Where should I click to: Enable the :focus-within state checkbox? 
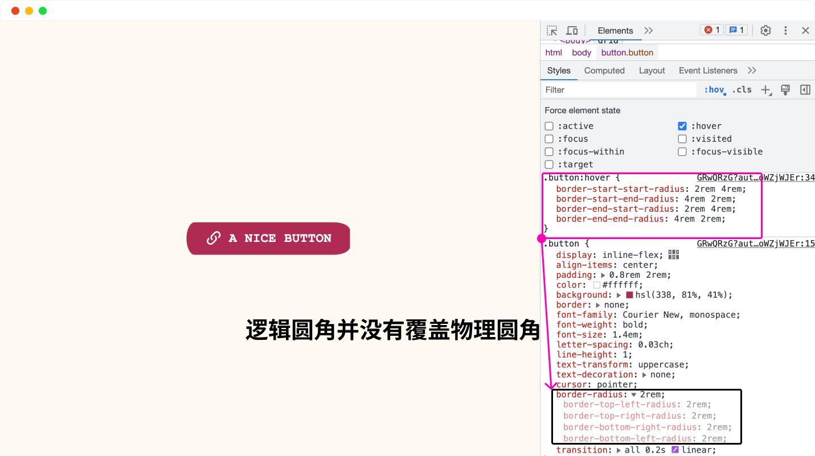click(x=549, y=151)
